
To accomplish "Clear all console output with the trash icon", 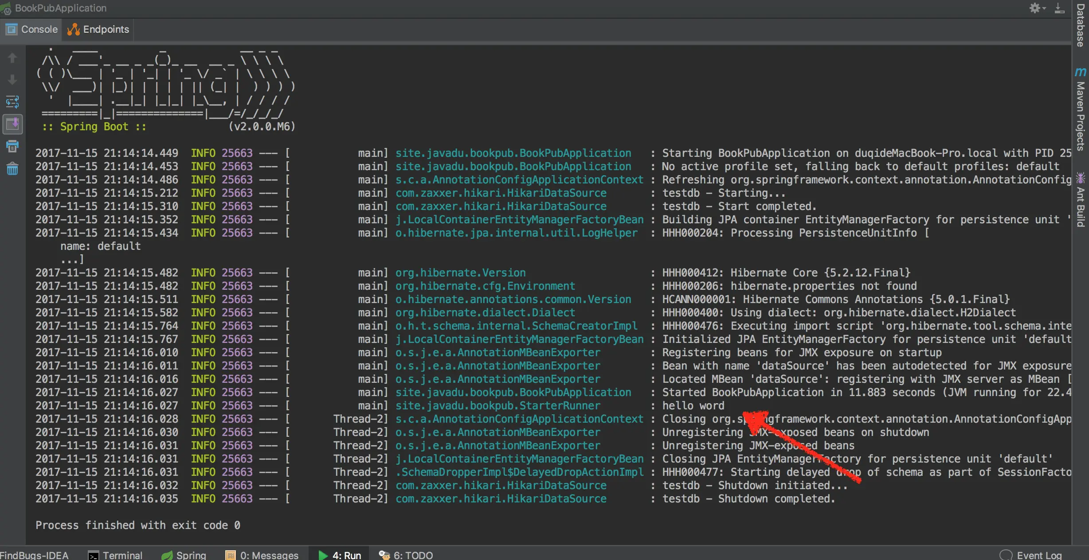I will tap(12, 168).
